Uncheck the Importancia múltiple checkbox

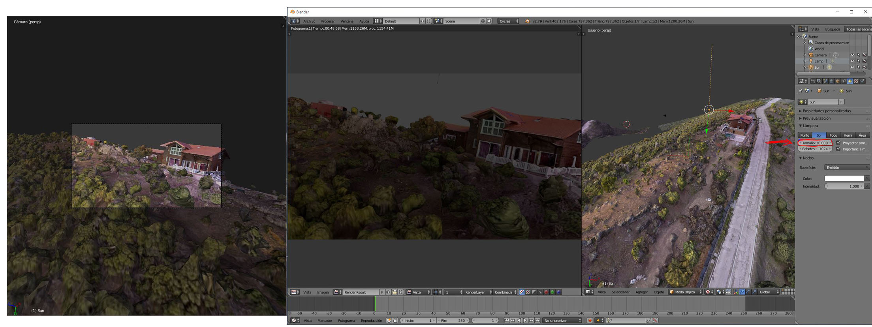click(838, 149)
